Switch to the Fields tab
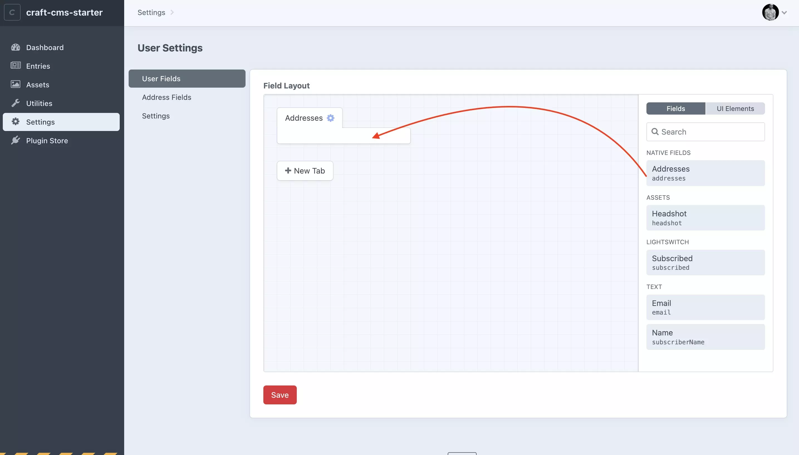Screen dimensions: 799x455 pyautogui.click(x=676, y=108)
